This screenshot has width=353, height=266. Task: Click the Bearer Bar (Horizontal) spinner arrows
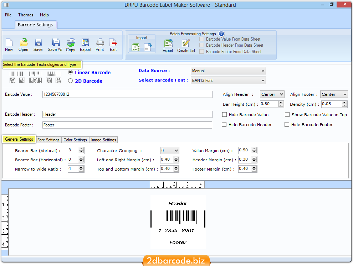pos(81,160)
